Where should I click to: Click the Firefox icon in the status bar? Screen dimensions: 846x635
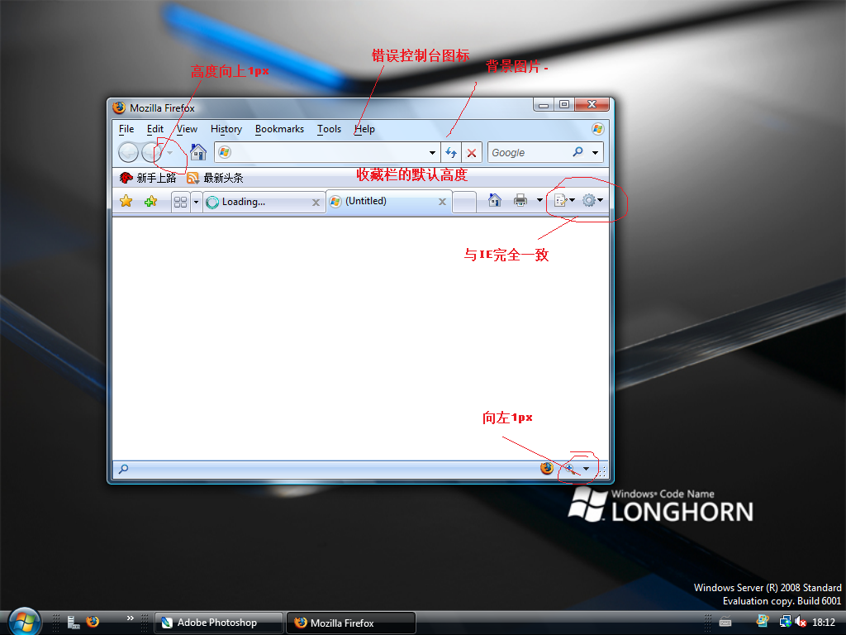pos(547,468)
